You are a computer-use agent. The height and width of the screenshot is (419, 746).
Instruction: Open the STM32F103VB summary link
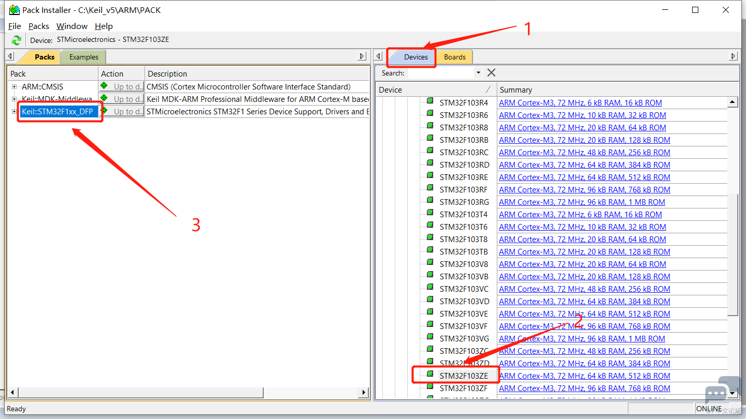coord(584,277)
